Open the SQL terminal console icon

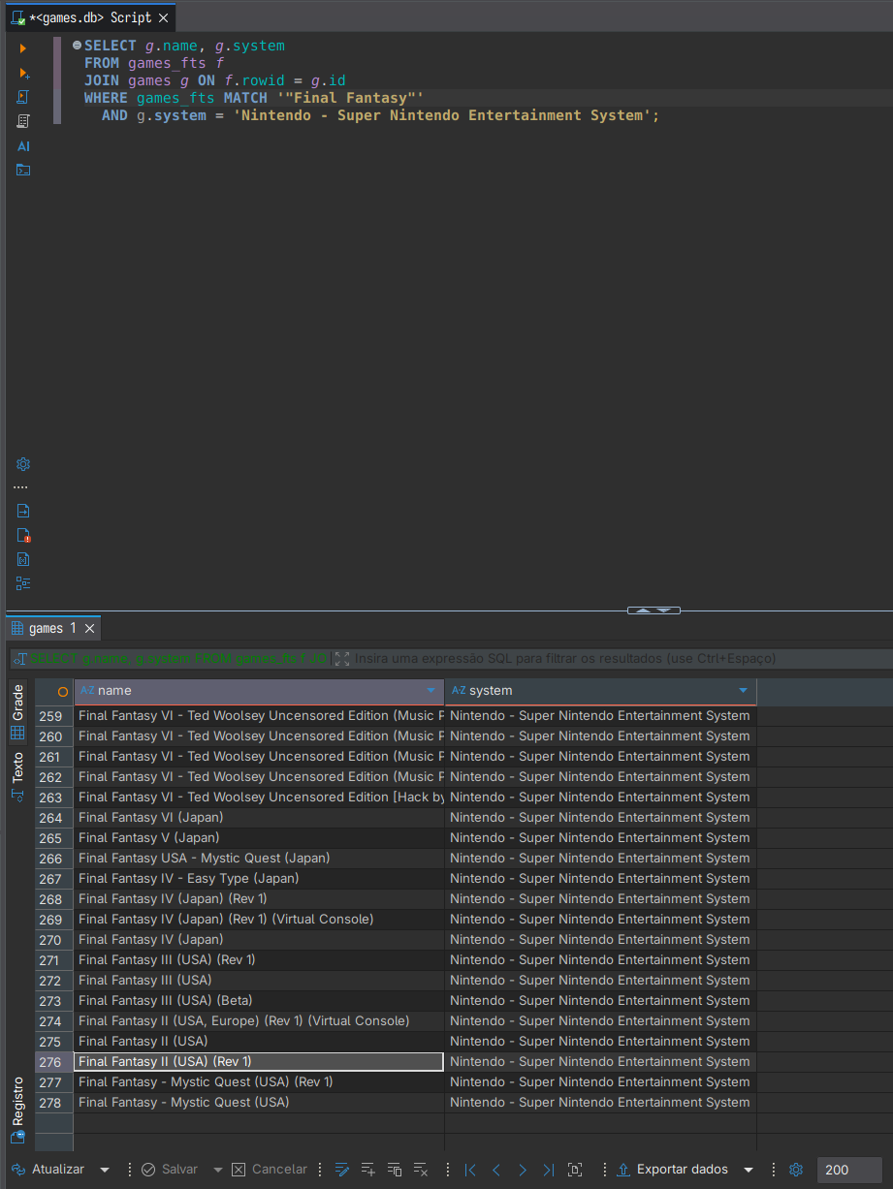coord(23,170)
